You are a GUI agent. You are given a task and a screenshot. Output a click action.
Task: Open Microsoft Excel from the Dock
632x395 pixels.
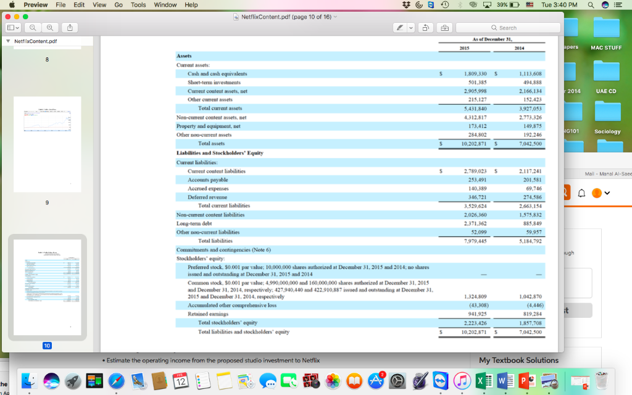[x=484, y=381]
